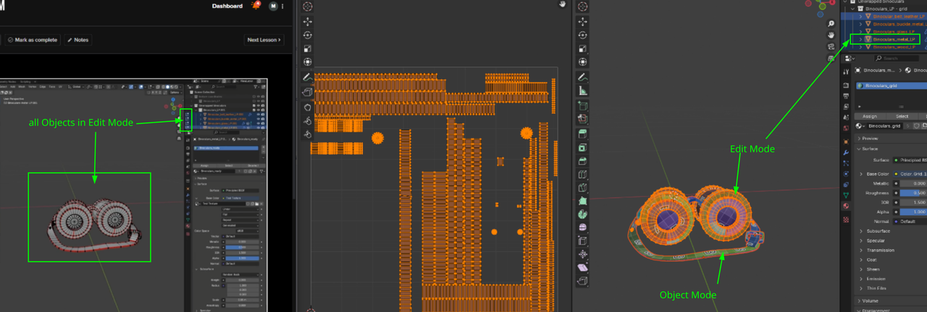Screen dimensions: 927x312
Task: Select the Pinch tool in UV editor
Action: coord(308,134)
